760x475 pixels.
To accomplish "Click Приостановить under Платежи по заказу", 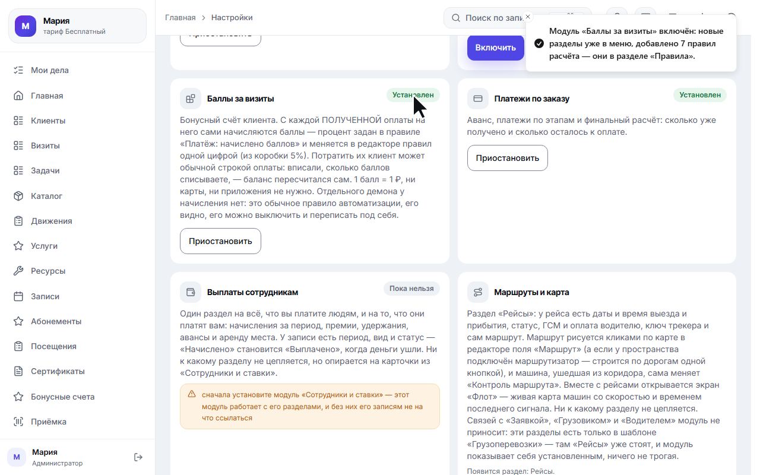I will point(508,158).
